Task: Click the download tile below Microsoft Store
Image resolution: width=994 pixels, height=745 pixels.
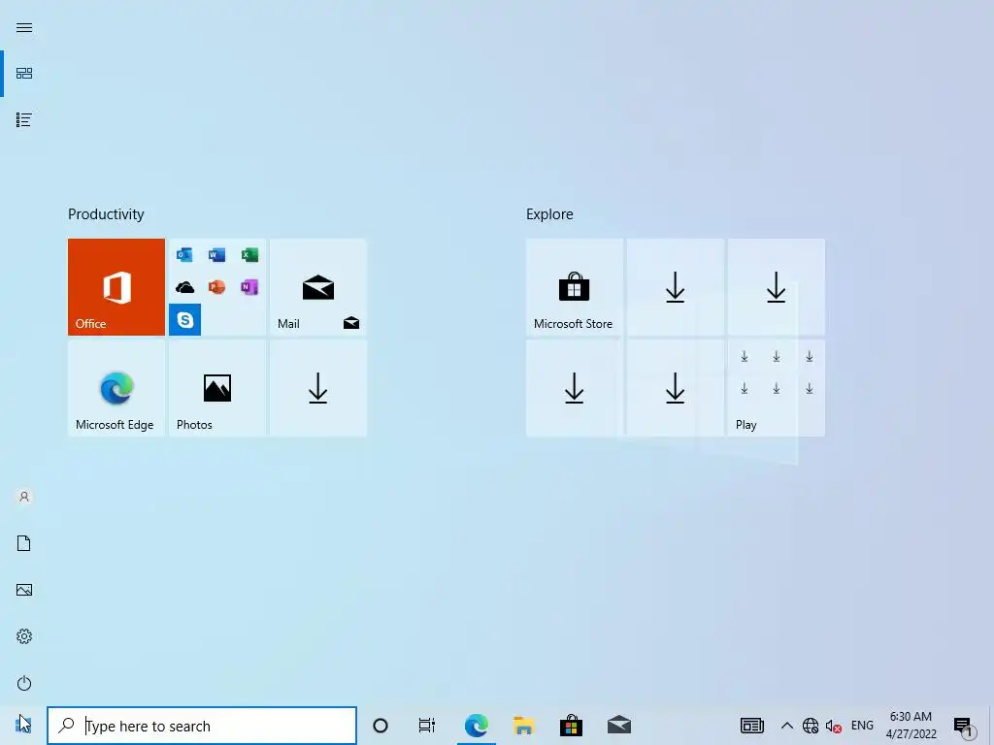Action: [x=575, y=388]
